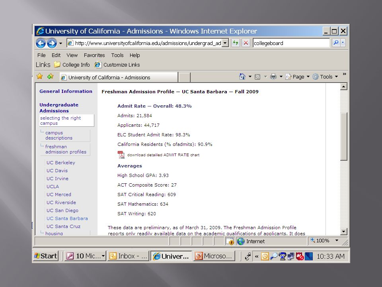Open the College Info links folder

pos(72,65)
